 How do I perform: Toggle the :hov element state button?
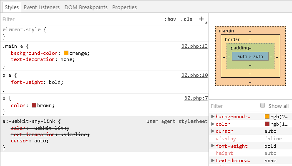[170, 19]
